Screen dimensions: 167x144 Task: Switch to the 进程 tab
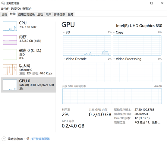pos(4,14)
